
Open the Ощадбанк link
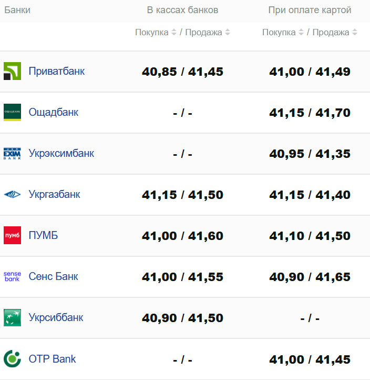53,112
